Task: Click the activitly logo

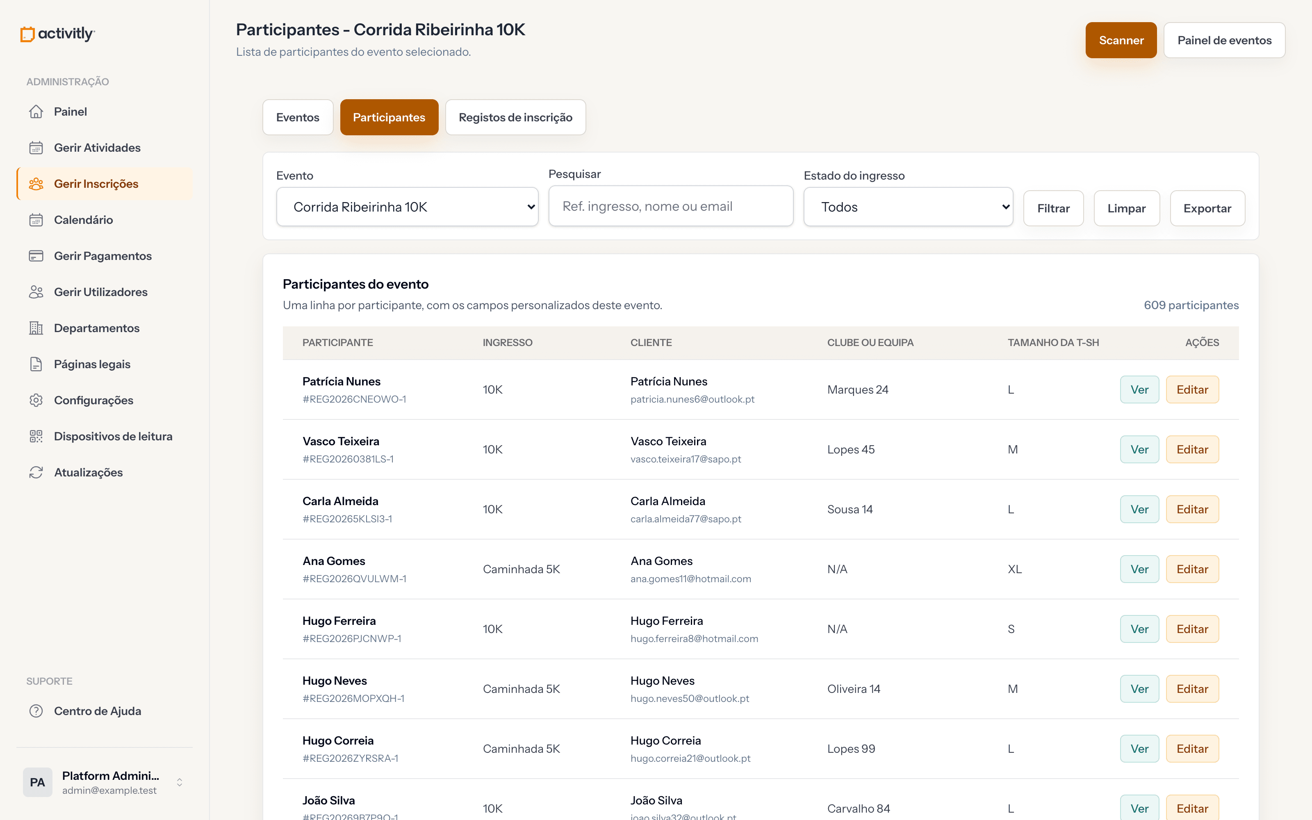Action: coord(57,34)
